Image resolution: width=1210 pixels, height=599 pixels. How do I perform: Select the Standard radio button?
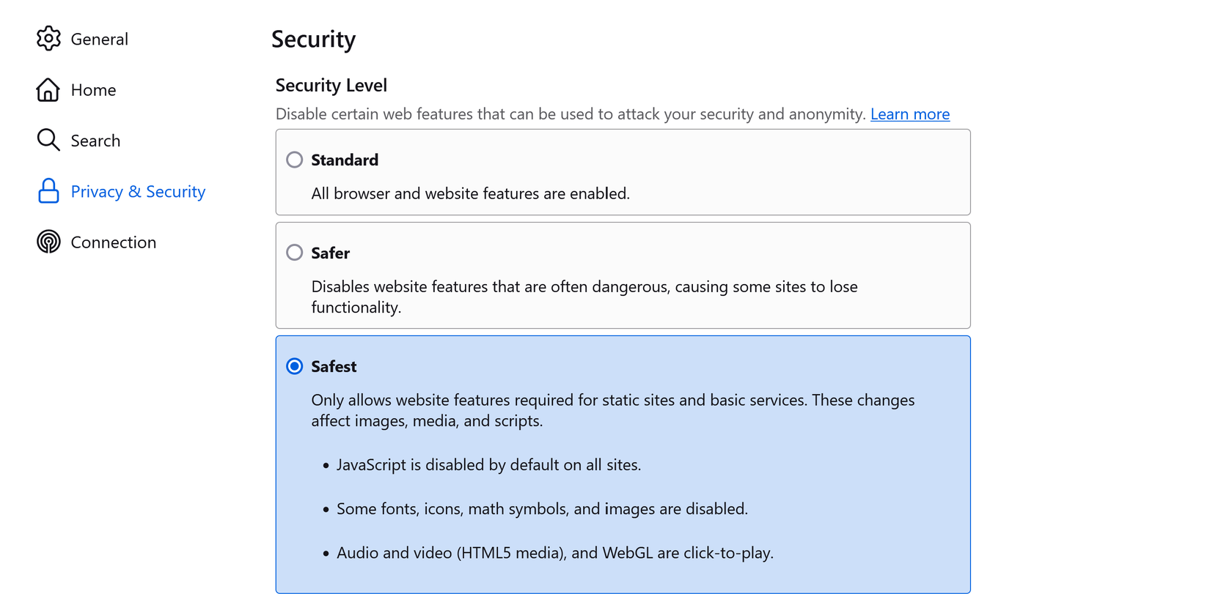tap(295, 160)
